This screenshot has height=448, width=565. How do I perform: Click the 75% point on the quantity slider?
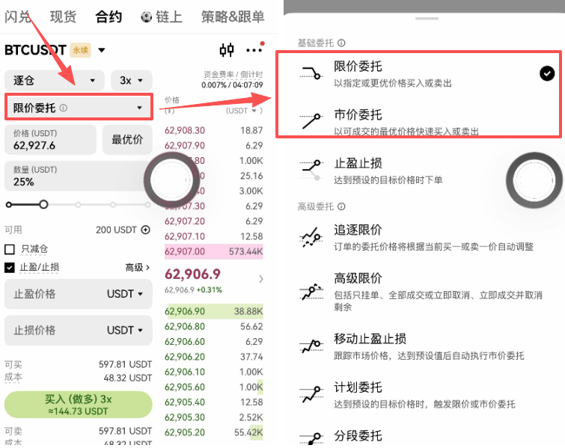113,204
